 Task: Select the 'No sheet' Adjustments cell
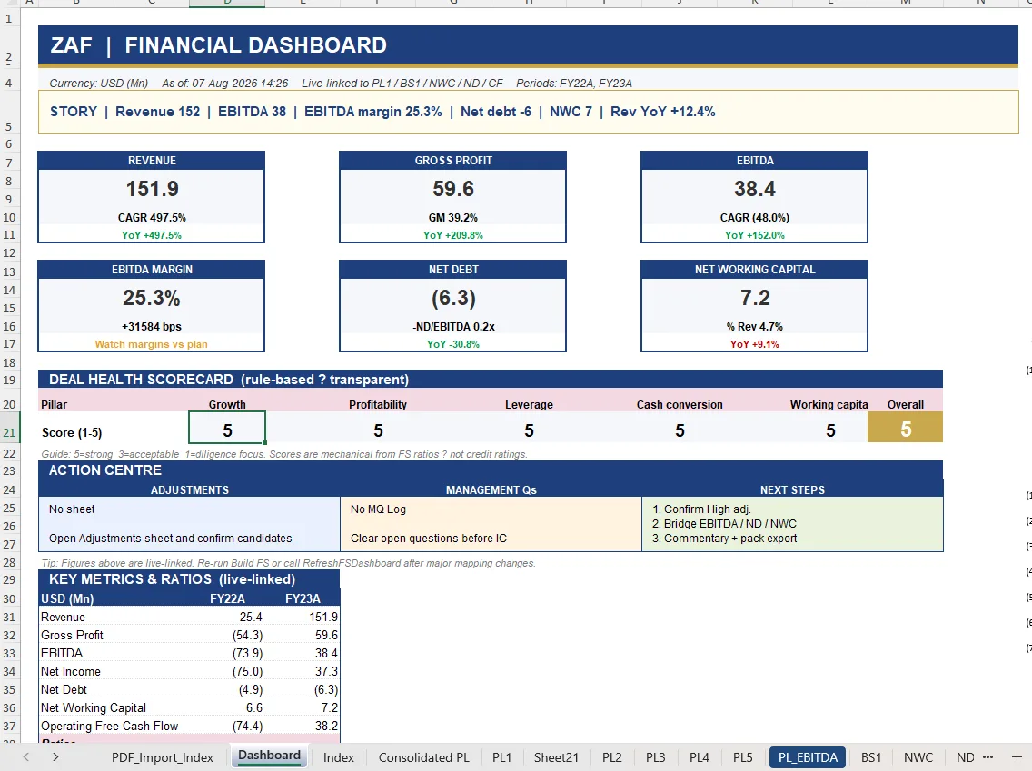(x=72, y=509)
